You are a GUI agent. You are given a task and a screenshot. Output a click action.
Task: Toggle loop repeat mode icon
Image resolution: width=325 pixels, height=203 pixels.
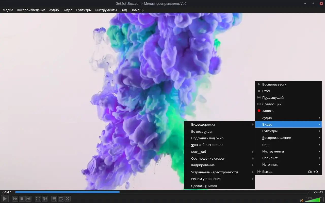tap(61, 199)
